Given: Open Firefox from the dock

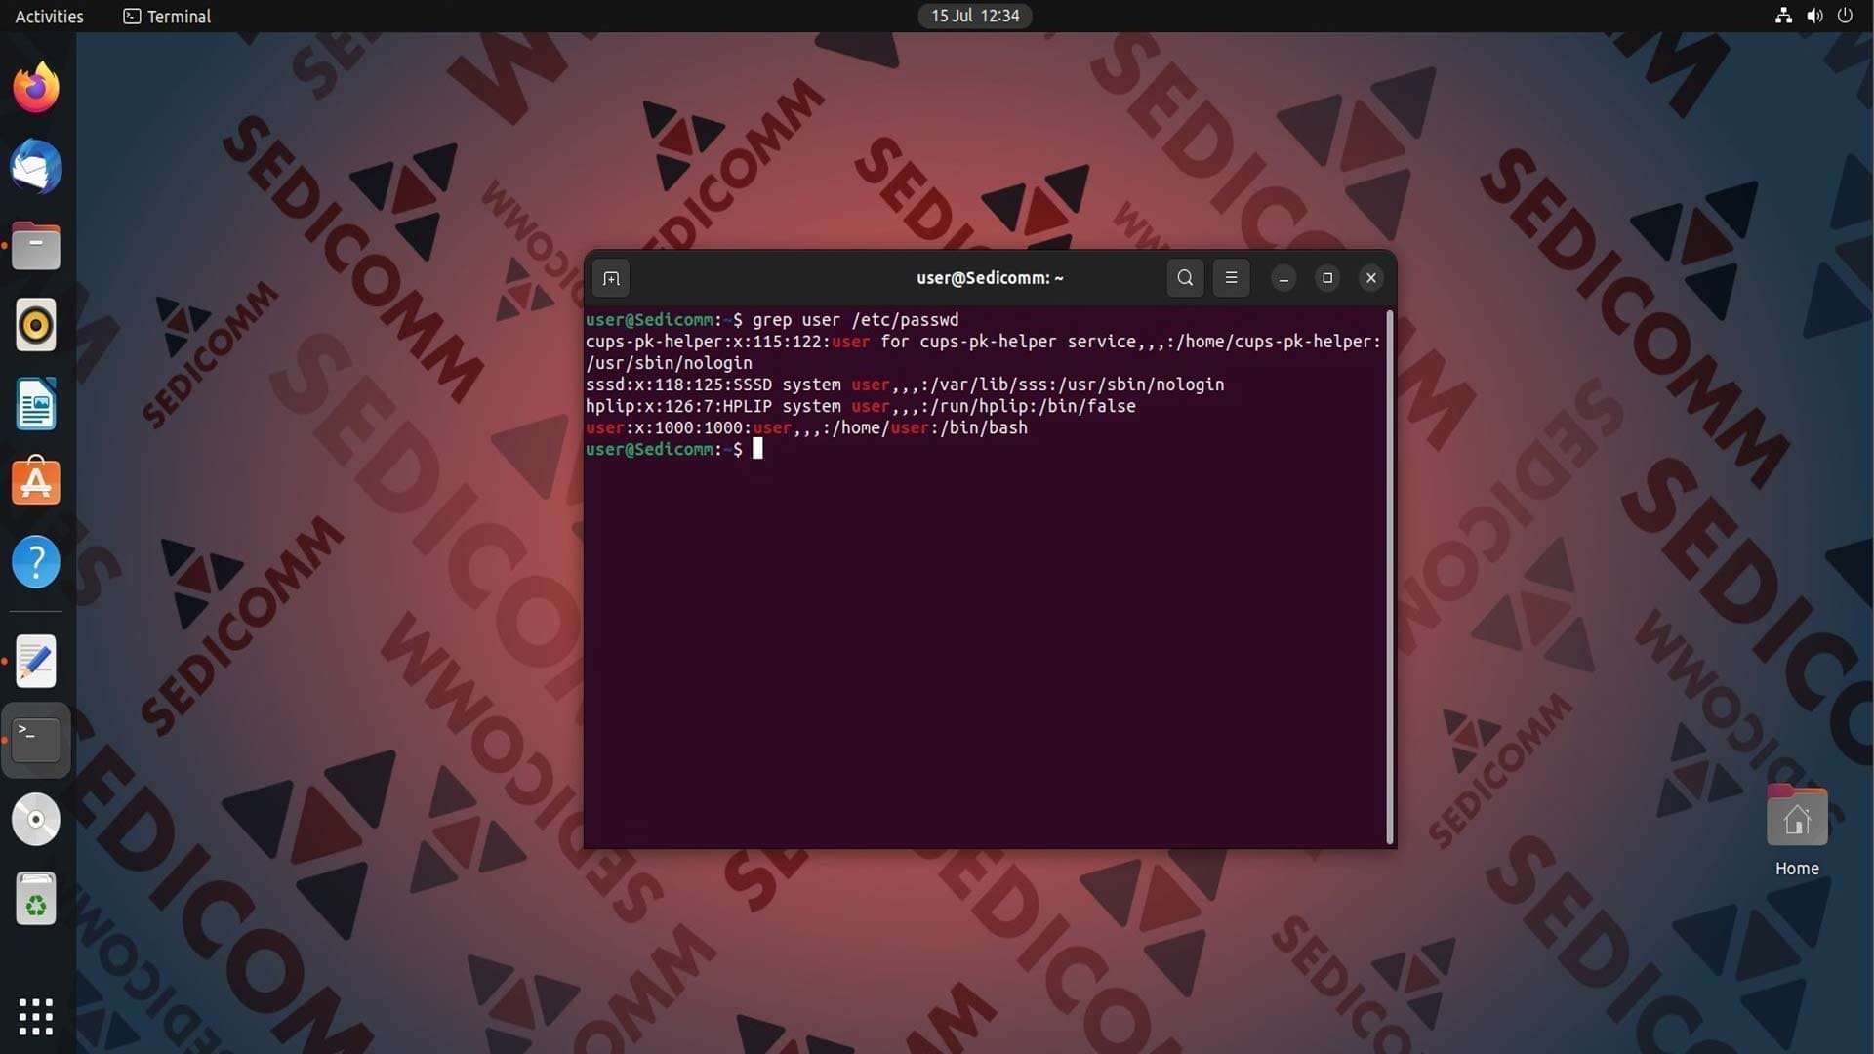Looking at the screenshot, I should (x=36, y=88).
